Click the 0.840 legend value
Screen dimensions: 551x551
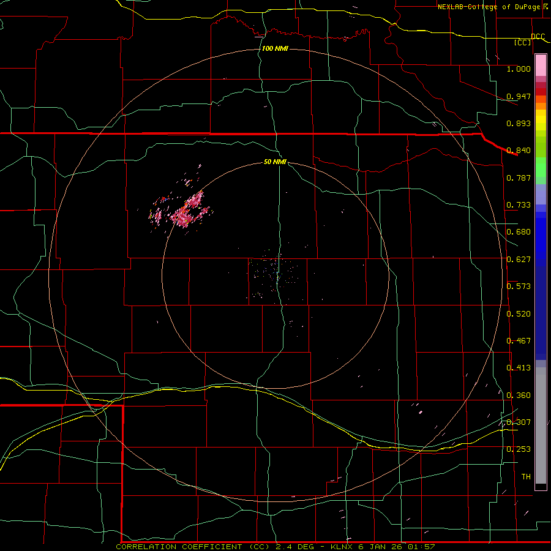point(519,151)
